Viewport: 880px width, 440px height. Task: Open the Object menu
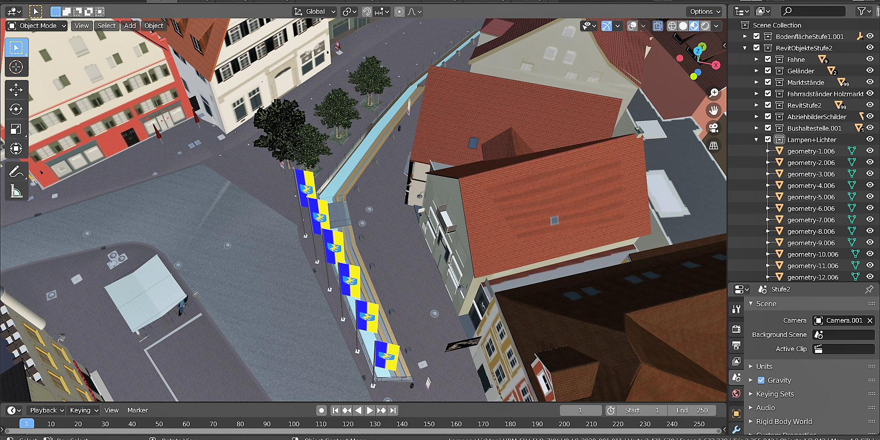click(154, 26)
